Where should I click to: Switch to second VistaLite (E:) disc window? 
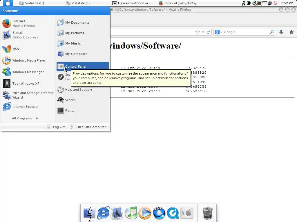point(78,3)
